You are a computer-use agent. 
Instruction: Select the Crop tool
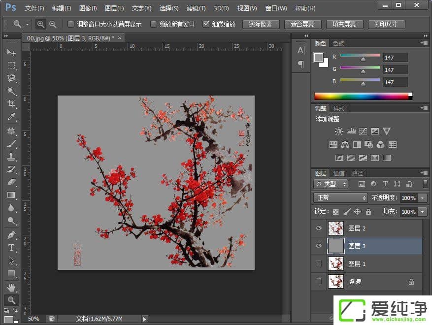click(11, 104)
